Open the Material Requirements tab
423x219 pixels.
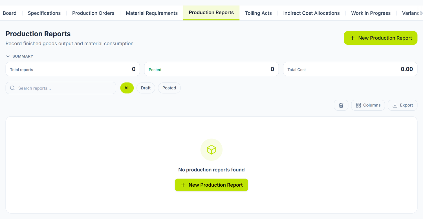point(152,13)
